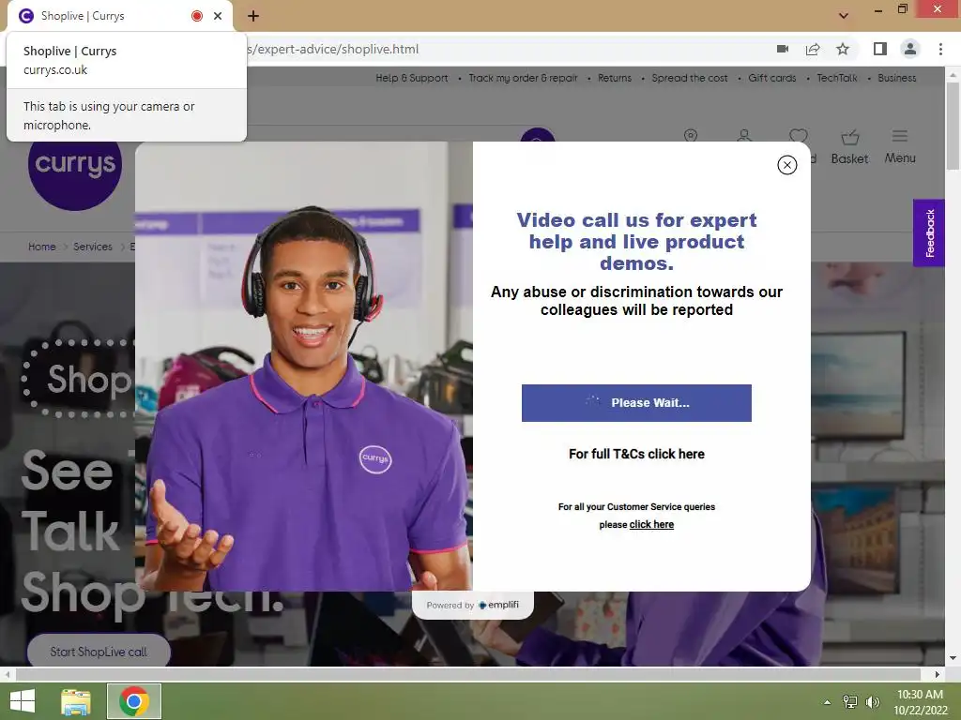The width and height of the screenshot is (961, 720).
Task: Click Start ShopLive call button
Action: coord(99,652)
